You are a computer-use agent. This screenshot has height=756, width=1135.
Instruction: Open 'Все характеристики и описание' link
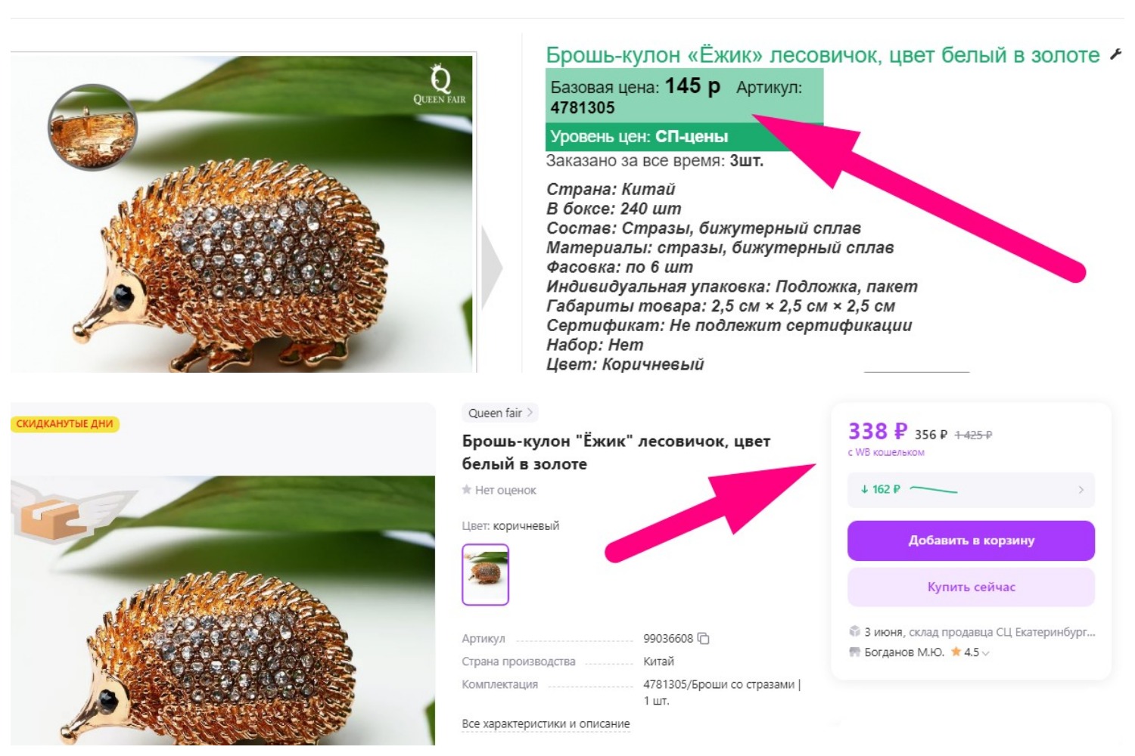coord(546,723)
